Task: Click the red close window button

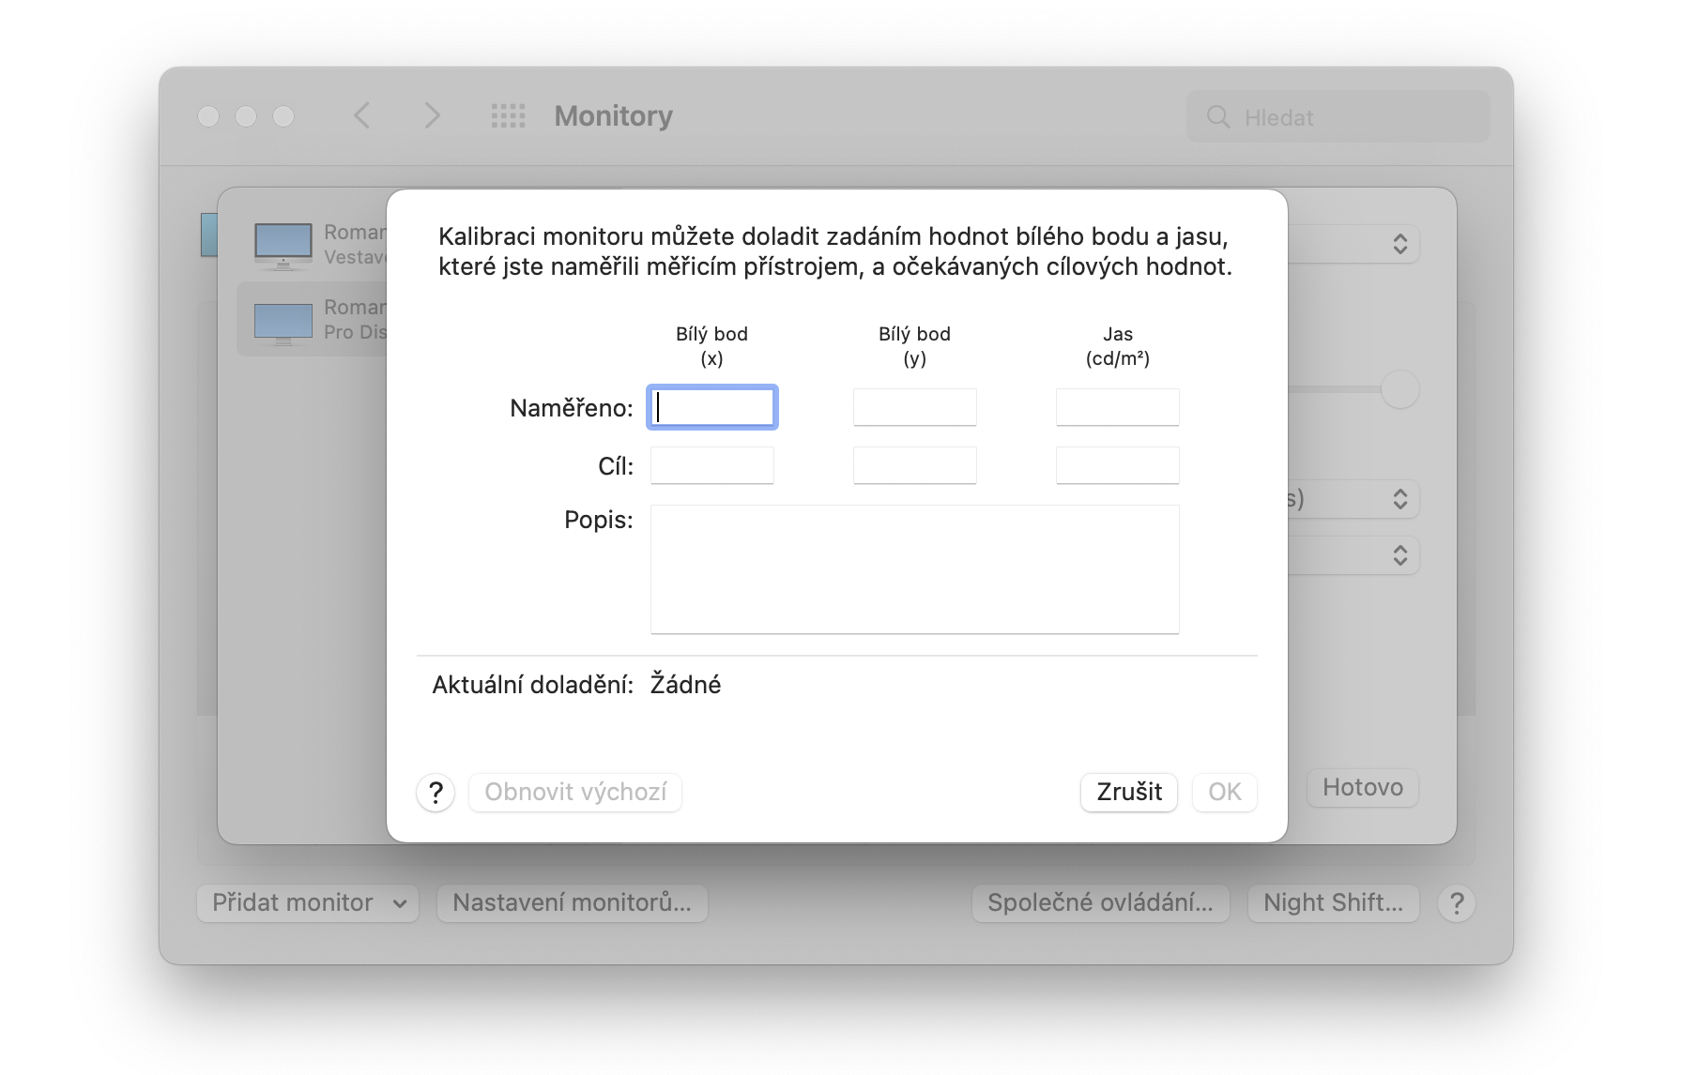Action: coord(208,116)
